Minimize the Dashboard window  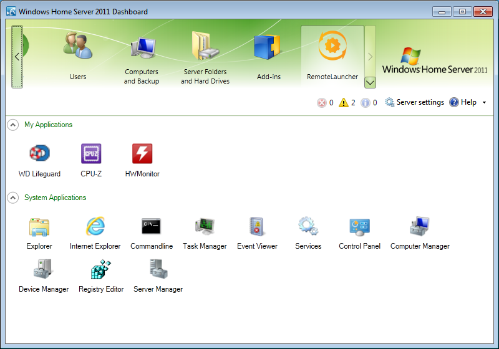(442, 12)
